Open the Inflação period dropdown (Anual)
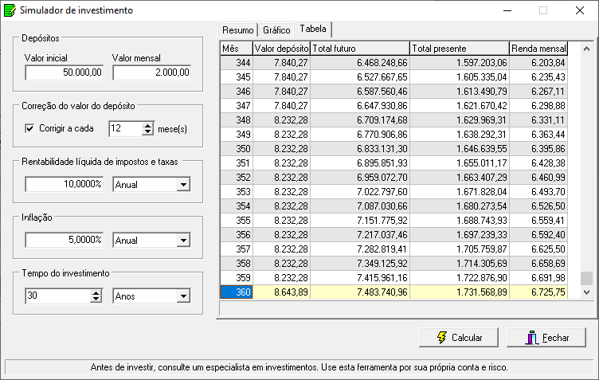 pyautogui.click(x=183, y=241)
